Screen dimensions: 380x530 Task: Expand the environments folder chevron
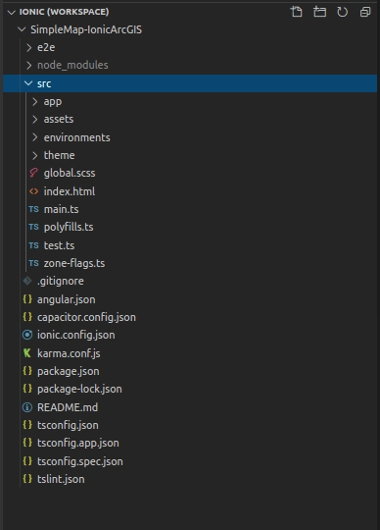click(35, 137)
